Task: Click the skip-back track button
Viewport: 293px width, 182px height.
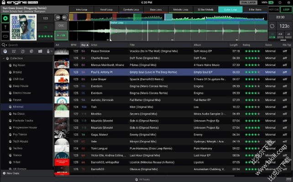Action: [x=58, y=17]
